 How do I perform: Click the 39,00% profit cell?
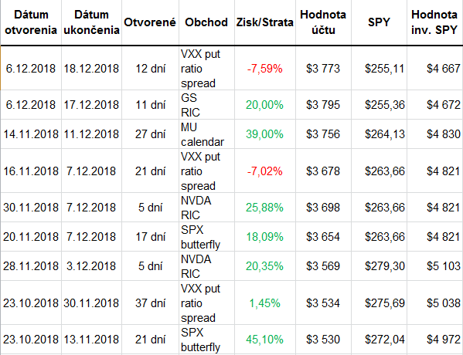(x=265, y=134)
